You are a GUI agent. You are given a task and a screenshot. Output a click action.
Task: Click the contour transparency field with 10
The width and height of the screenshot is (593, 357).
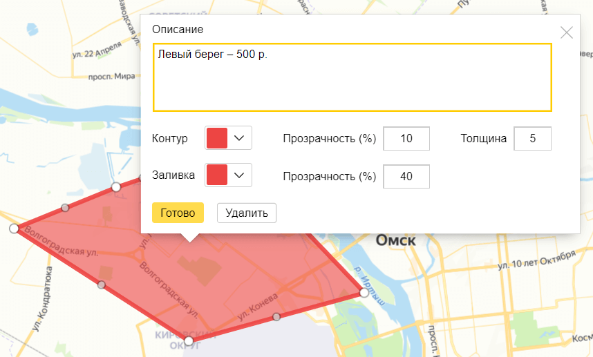406,138
